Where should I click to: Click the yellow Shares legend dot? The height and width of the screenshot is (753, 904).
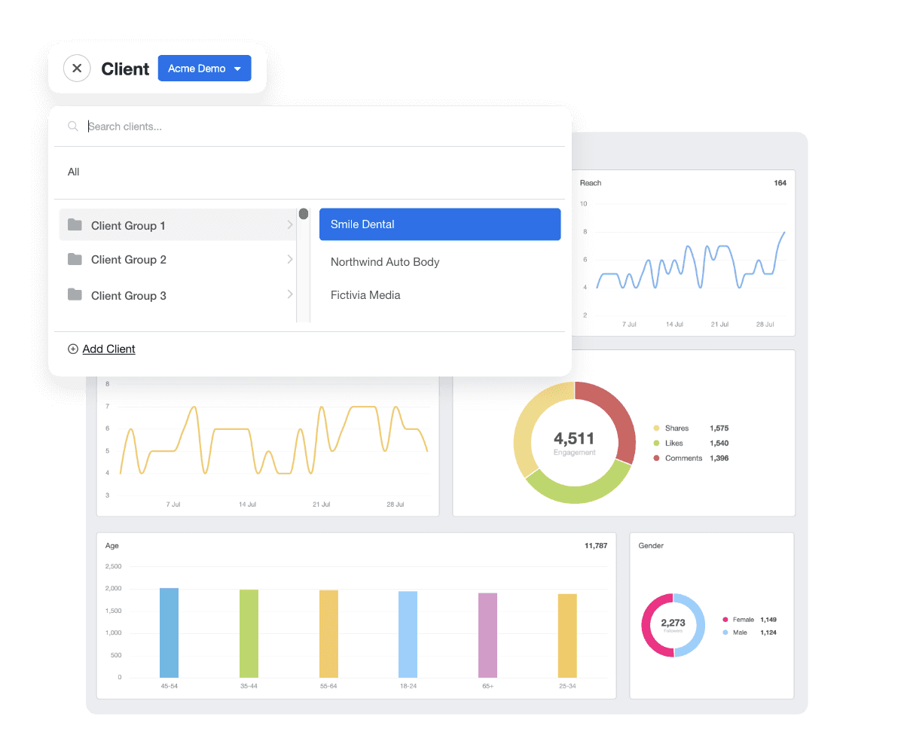[658, 428]
